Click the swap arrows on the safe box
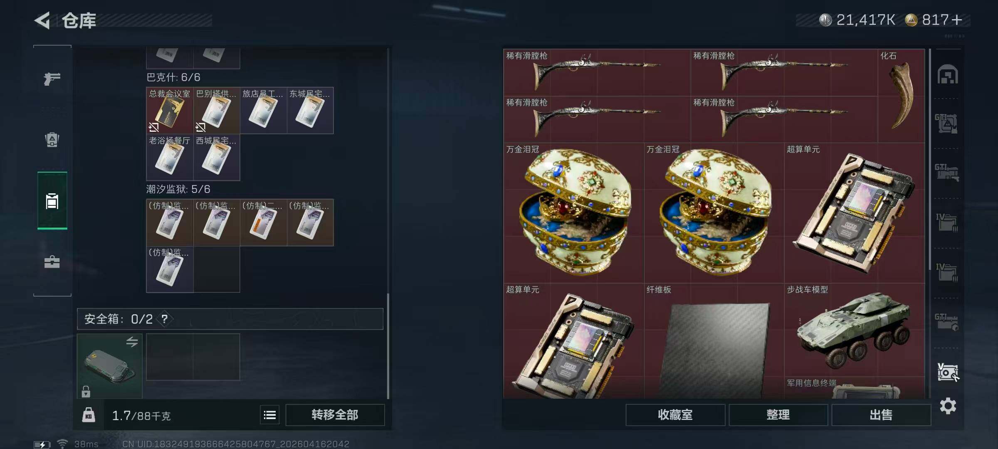Screen dimensions: 998x449 coord(132,342)
